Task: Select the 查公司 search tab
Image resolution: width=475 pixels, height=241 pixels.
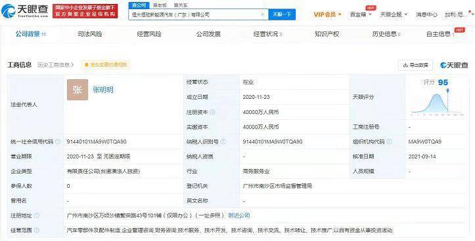Action: coord(139,5)
